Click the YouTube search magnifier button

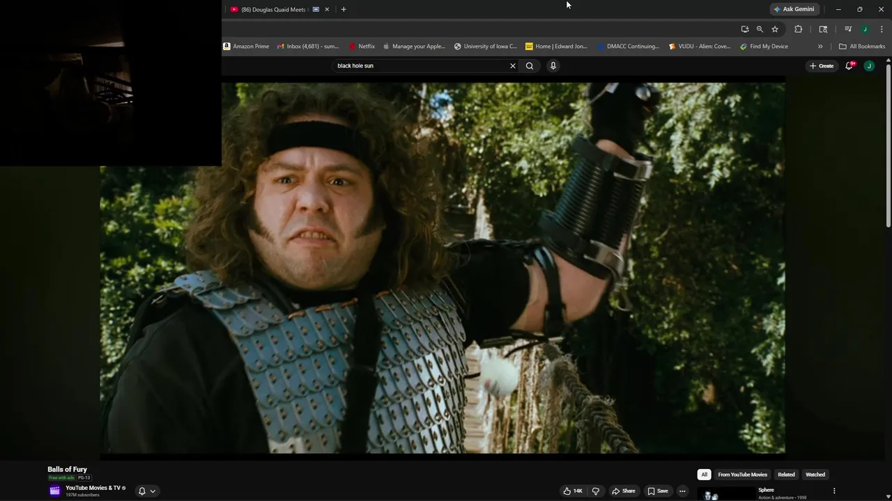pyautogui.click(x=530, y=66)
